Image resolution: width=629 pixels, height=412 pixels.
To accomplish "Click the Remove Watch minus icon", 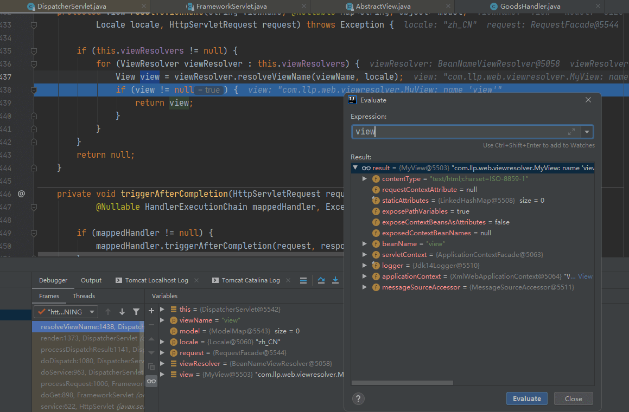I will click(151, 325).
